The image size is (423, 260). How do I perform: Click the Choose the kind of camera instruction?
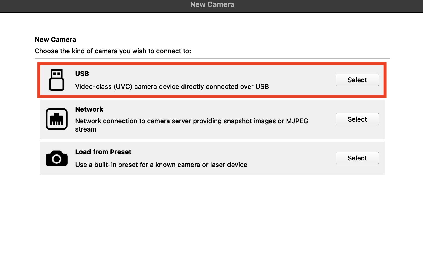(x=113, y=51)
